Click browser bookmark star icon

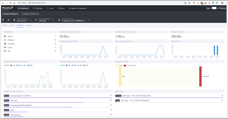189,3
